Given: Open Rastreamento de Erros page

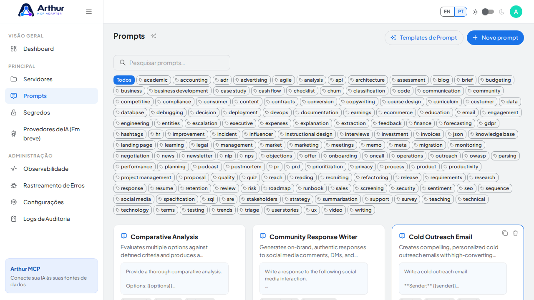Looking at the screenshot, I should 51,185.
